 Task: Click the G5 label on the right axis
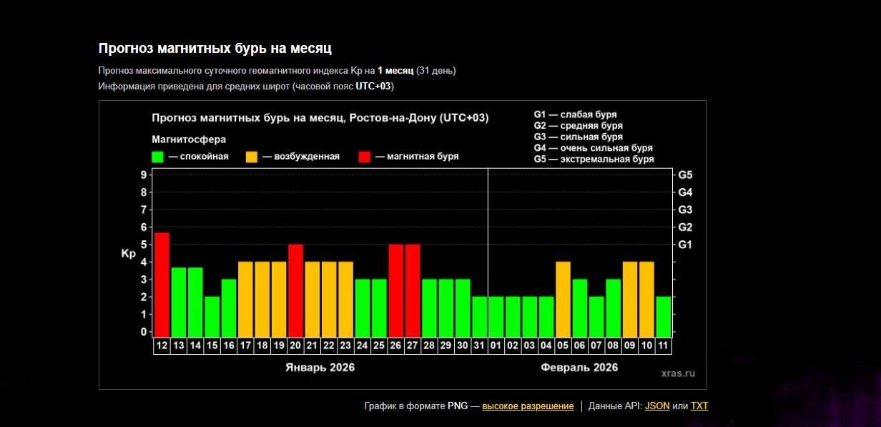[685, 175]
